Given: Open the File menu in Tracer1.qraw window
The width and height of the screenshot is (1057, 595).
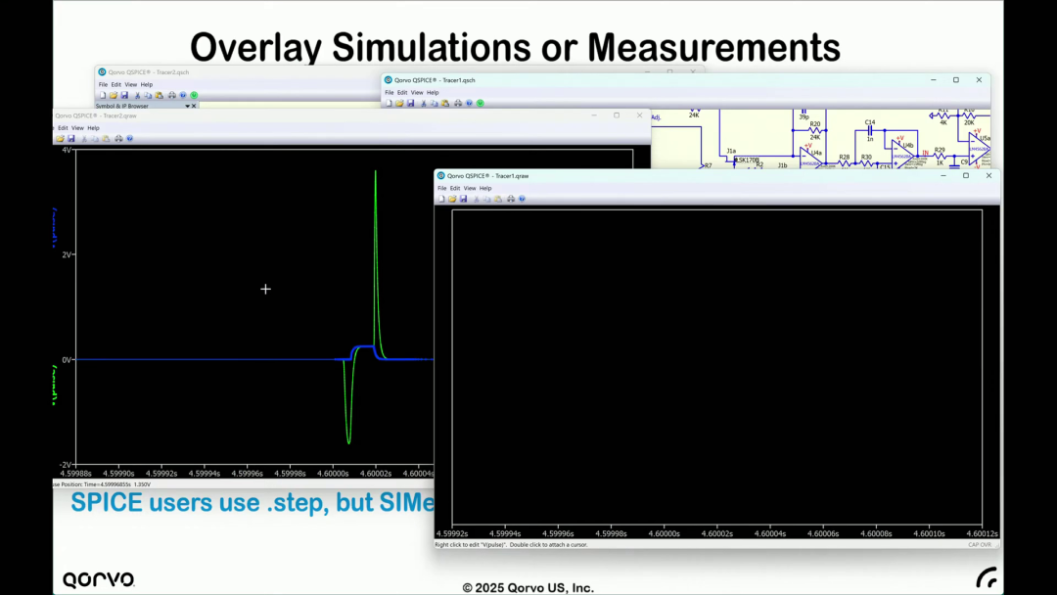Looking at the screenshot, I should point(441,189).
